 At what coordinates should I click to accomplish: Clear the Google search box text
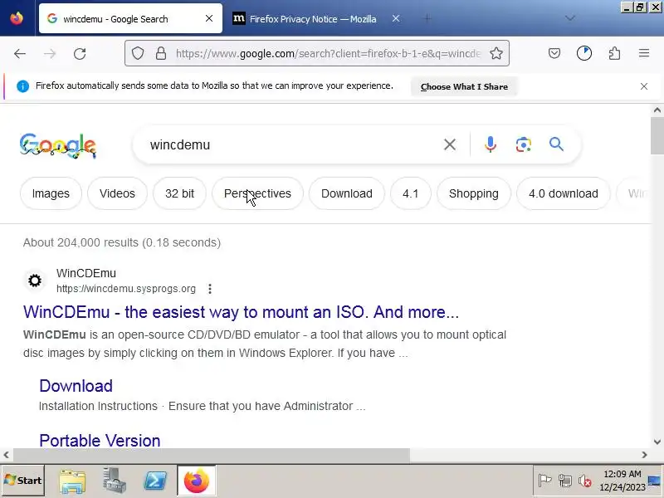click(450, 144)
